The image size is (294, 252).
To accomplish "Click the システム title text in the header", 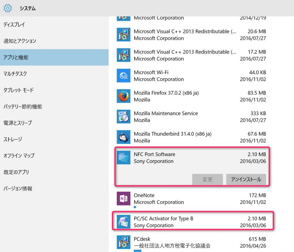I will [28, 8].
